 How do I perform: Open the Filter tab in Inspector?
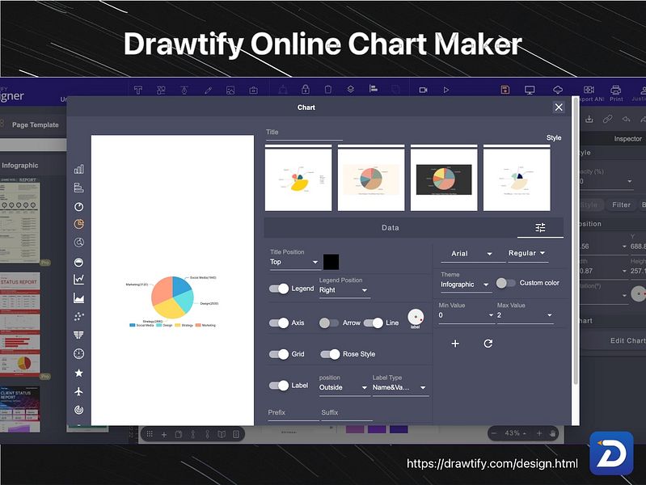[x=621, y=205]
